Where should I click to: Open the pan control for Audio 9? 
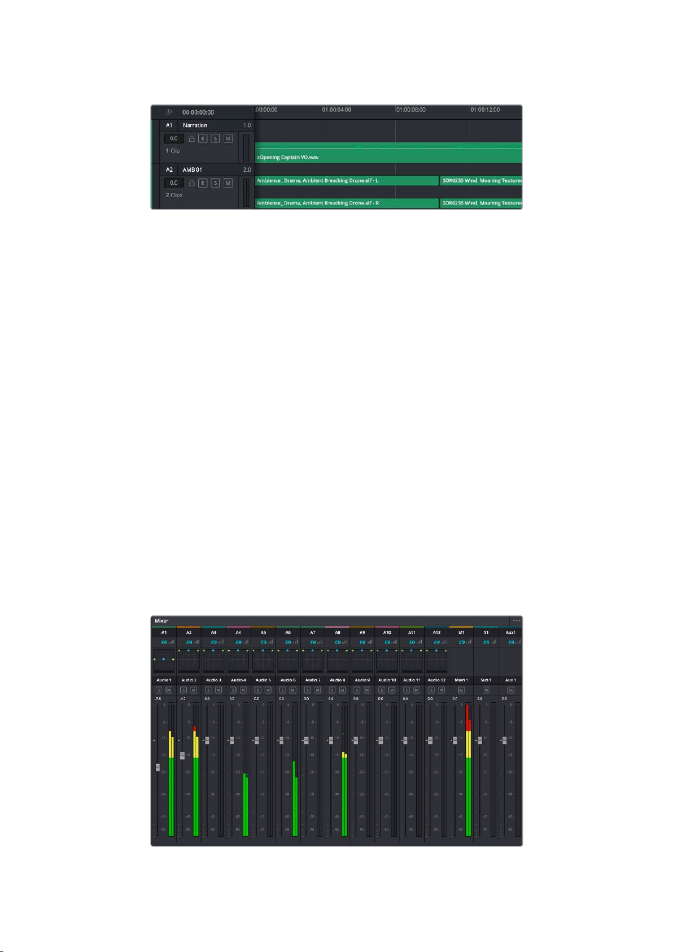pos(362,660)
